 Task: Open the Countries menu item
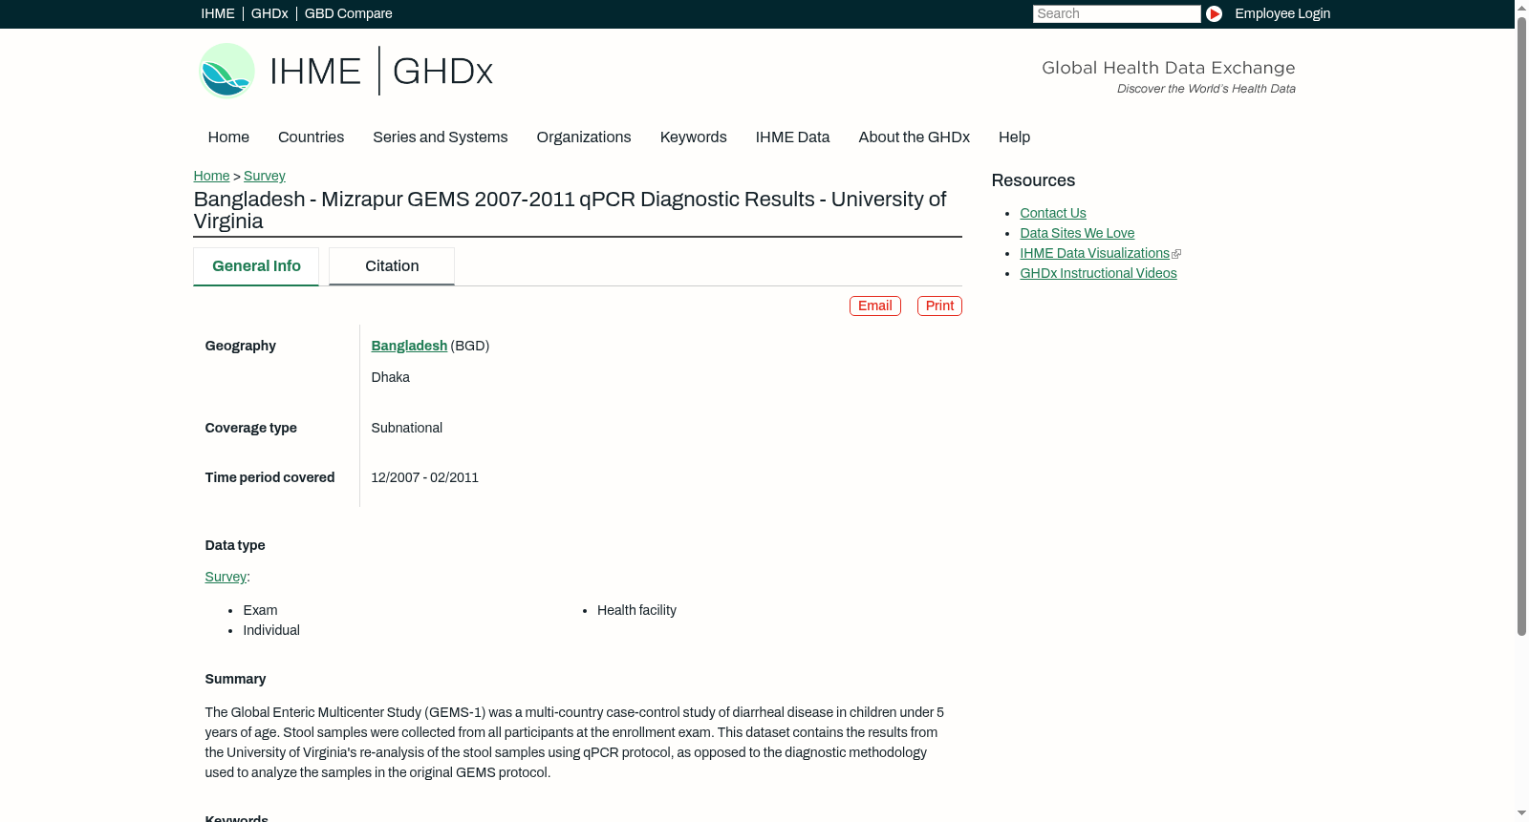pyautogui.click(x=311, y=137)
